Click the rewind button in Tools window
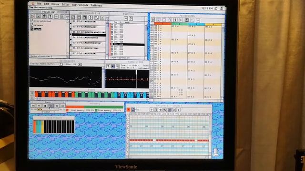Screen dimensions: 305x171 [x=39, y=106]
